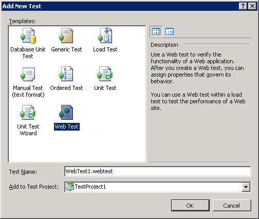Confirm with the OK button
The height and width of the screenshot is (219, 259).
point(190,205)
